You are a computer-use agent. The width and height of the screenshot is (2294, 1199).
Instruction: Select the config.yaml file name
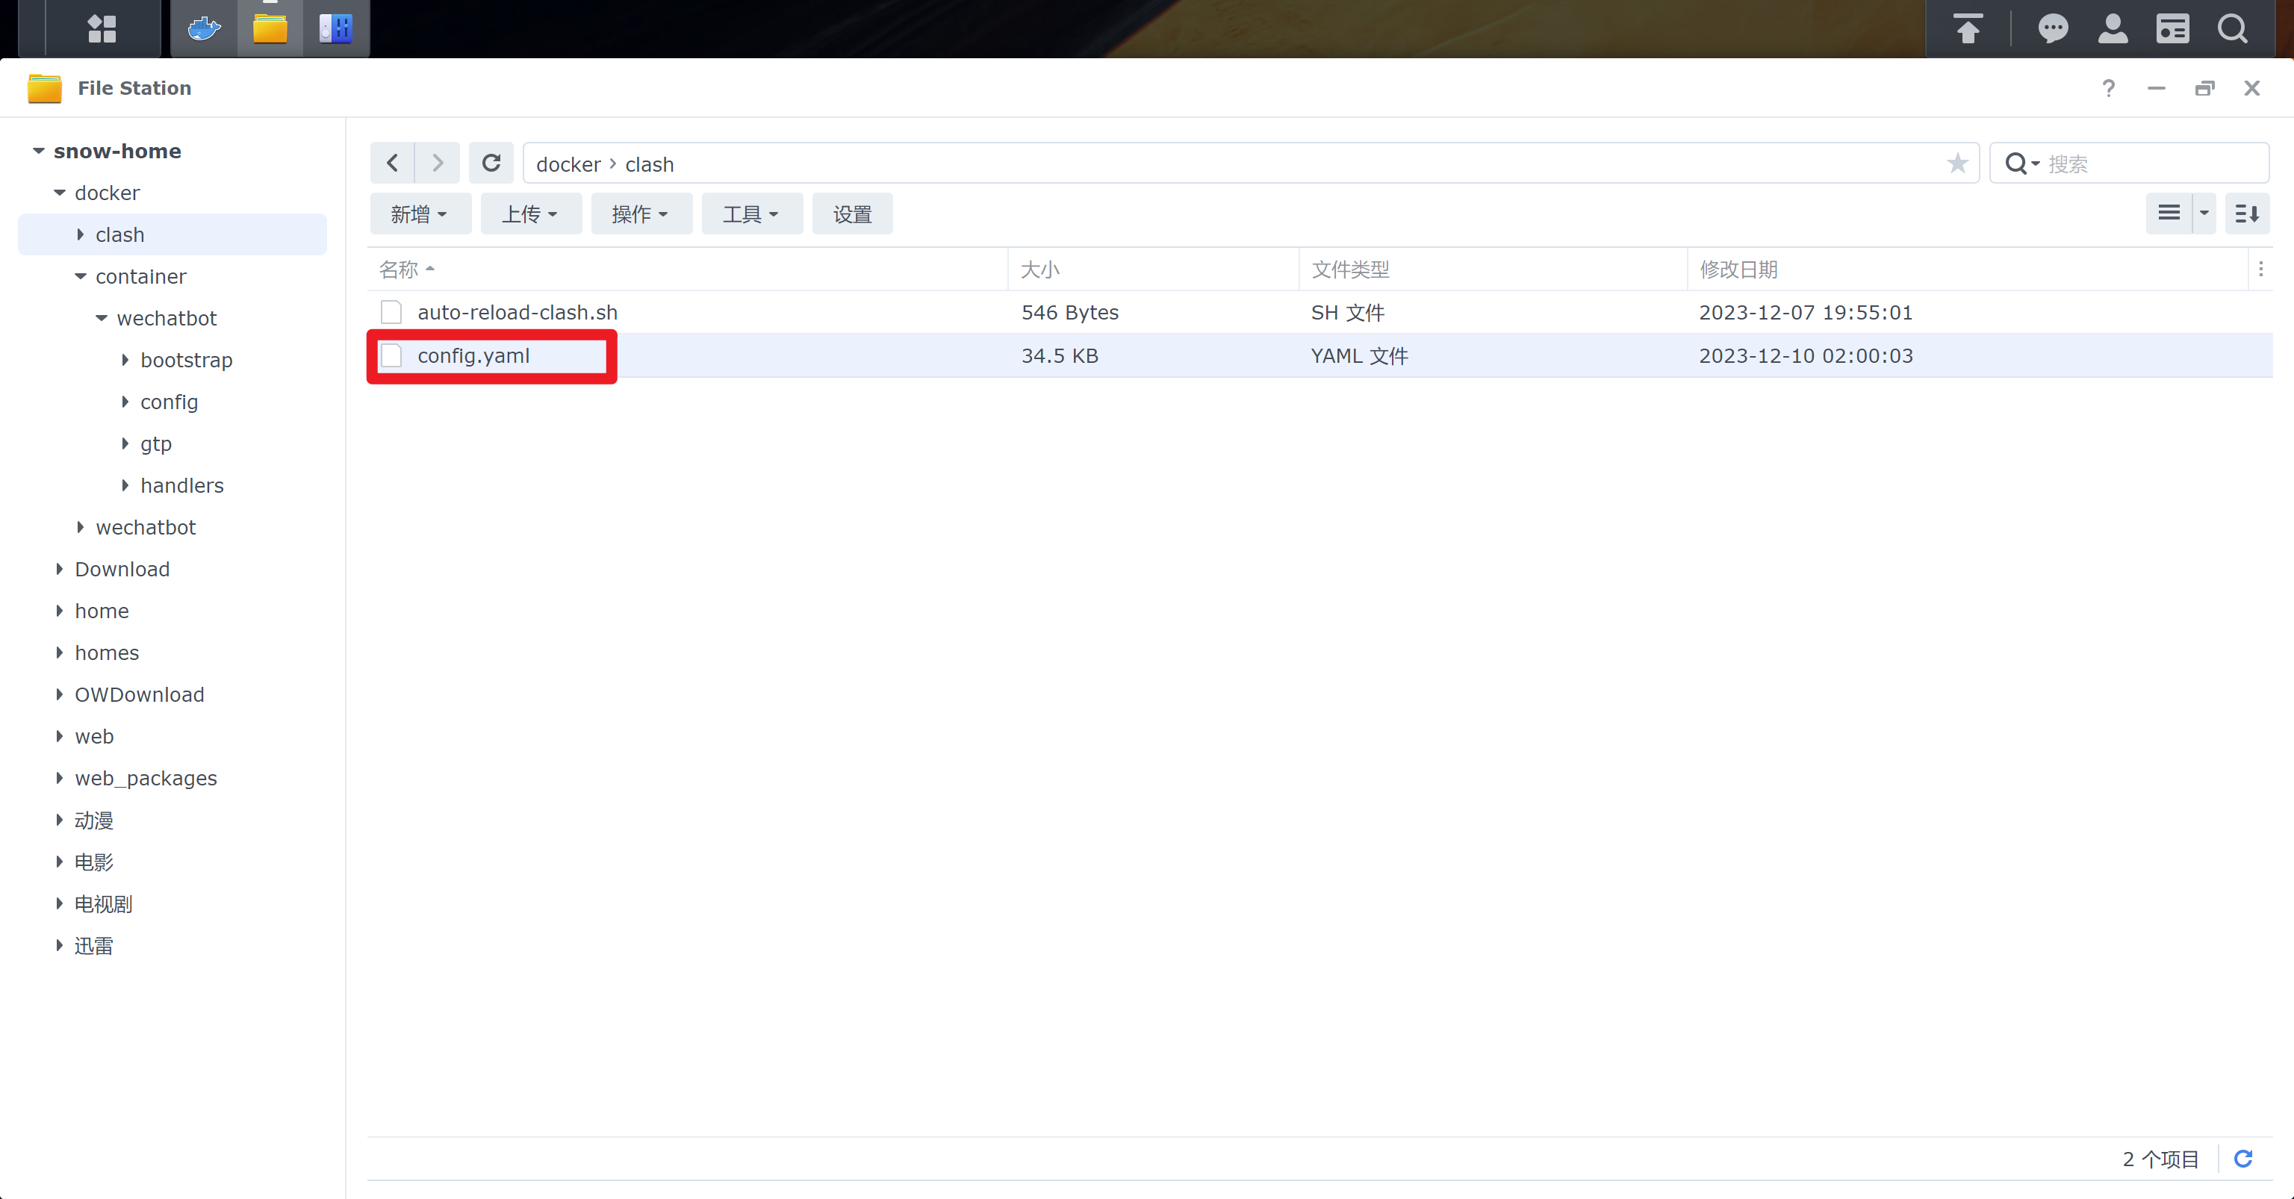tap(473, 356)
